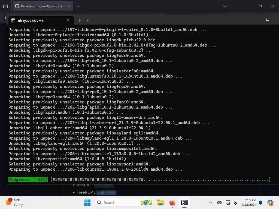Close the nicky2024@VM6 terminal tab
This screenshot has height=209, width=279.
pyautogui.click(x=68, y=20)
